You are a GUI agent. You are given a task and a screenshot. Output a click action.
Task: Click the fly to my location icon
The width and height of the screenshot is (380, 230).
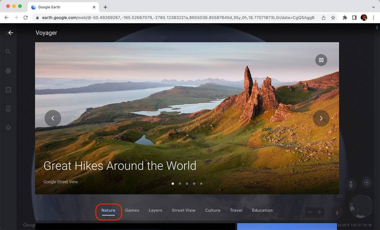(367, 183)
